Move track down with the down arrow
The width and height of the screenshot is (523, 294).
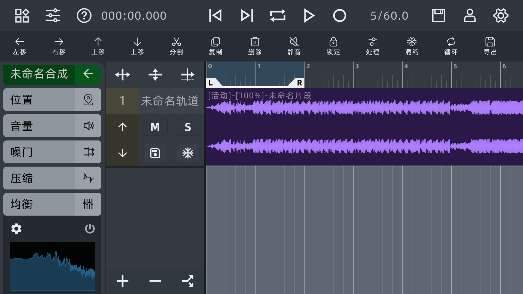[x=122, y=153]
